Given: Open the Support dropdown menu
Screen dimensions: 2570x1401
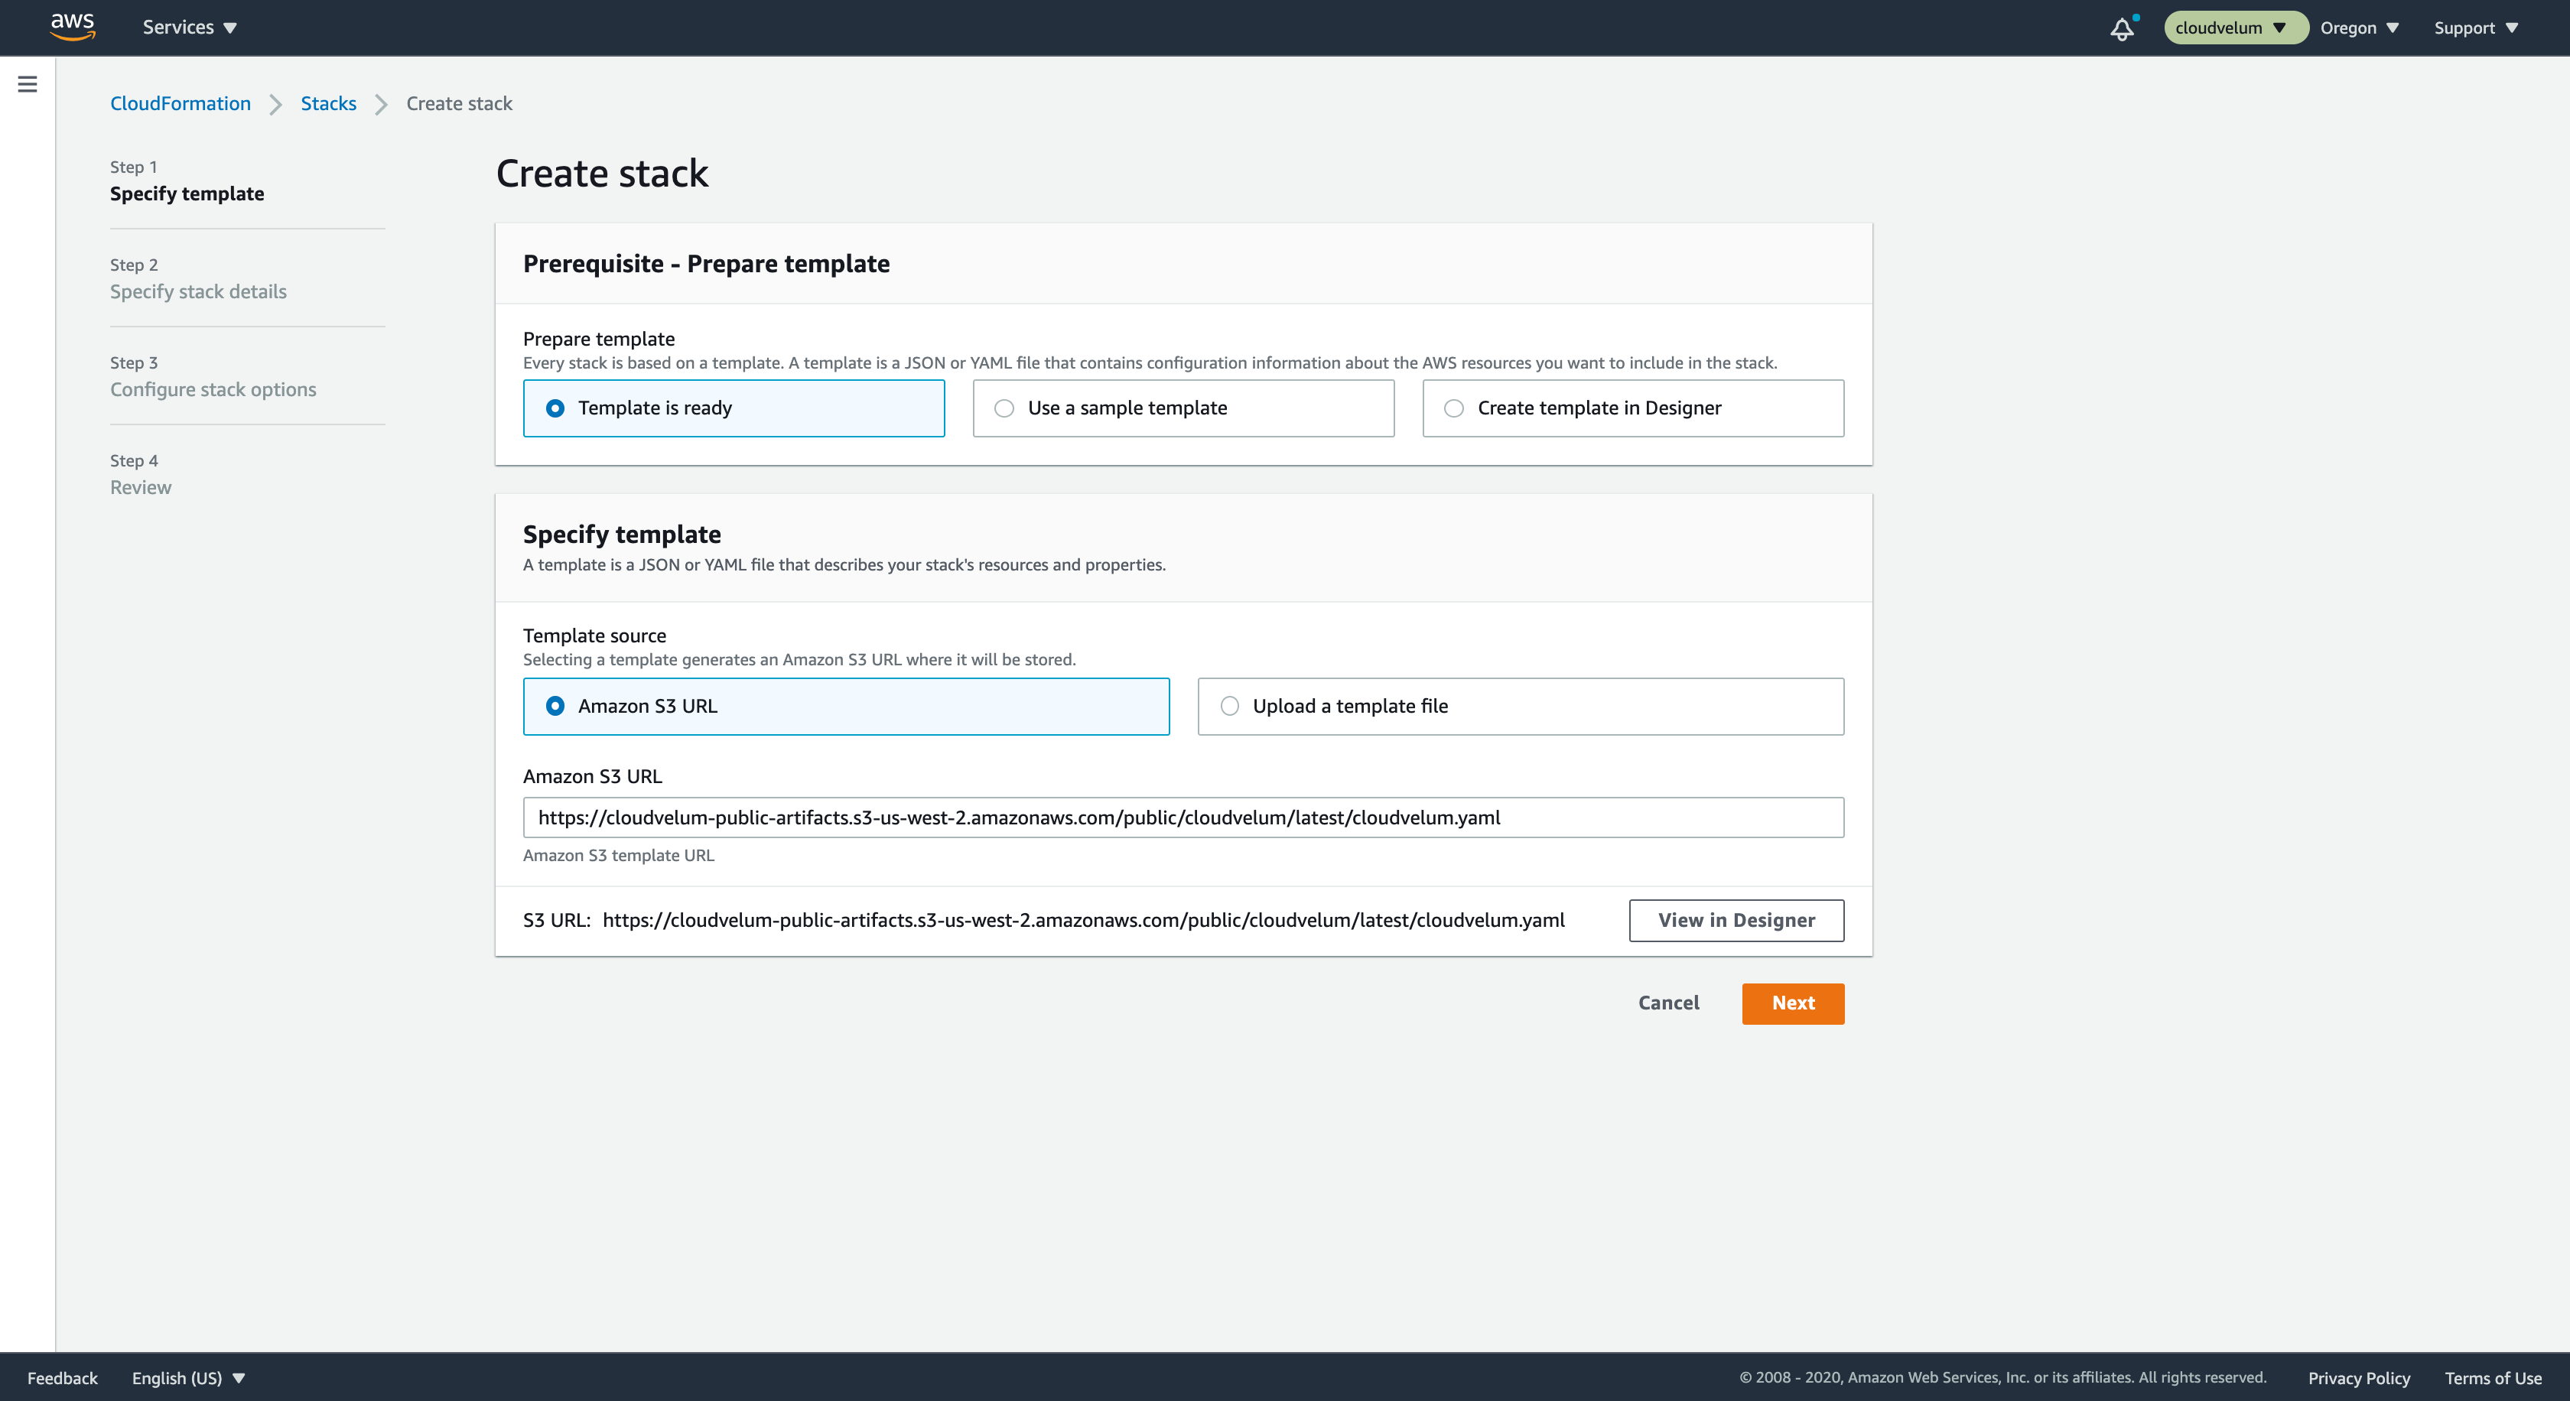Looking at the screenshot, I should coord(2476,28).
